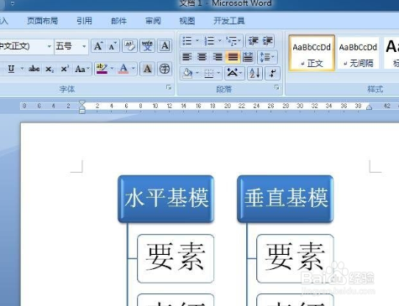Select the 垂直基模 SmartArt box
Screen dimensions: 399x306
coord(286,199)
